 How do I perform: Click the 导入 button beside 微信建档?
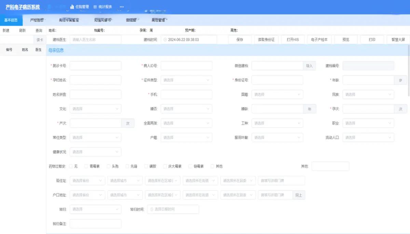click(310, 66)
